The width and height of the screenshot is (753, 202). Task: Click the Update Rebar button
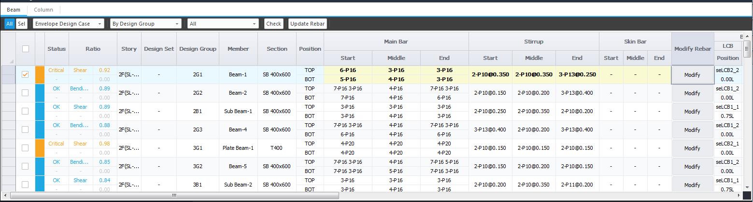(307, 24)
